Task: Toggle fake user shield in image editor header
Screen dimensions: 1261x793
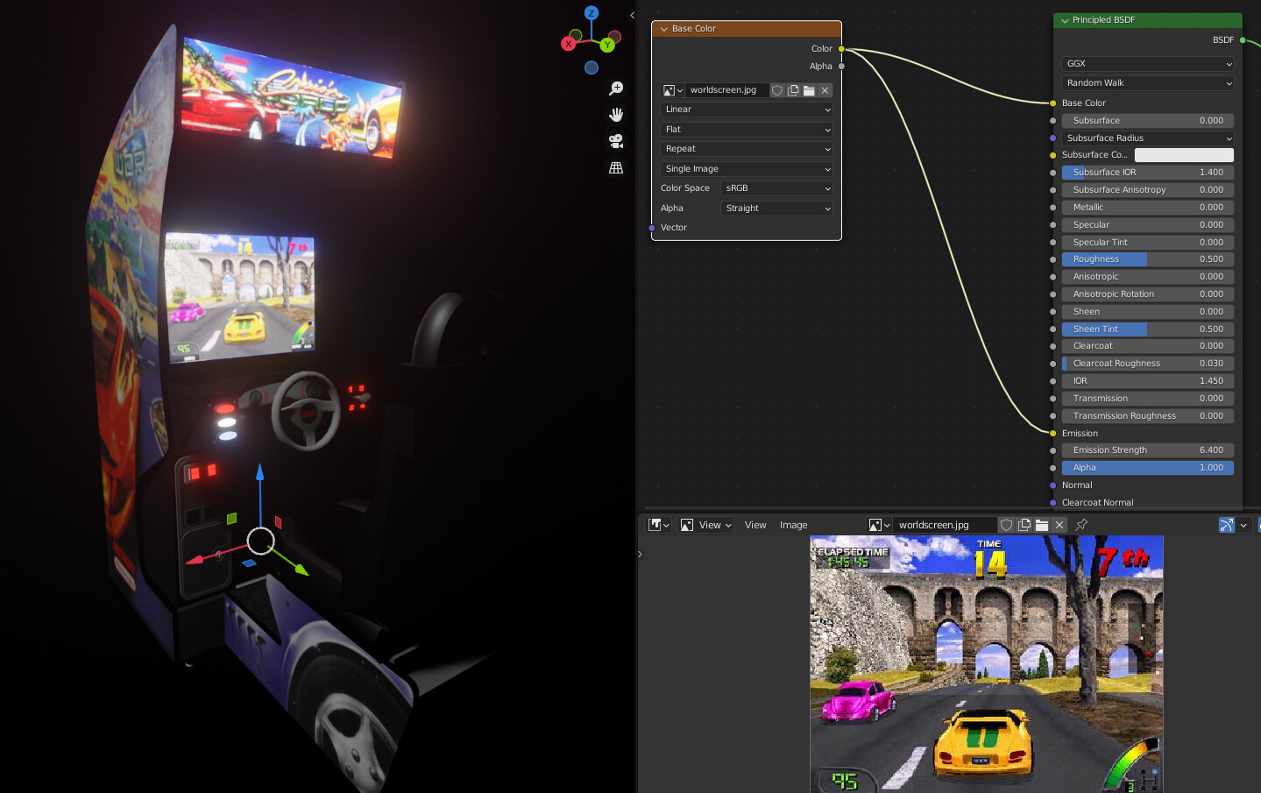Action: [x=1006, y=524]
